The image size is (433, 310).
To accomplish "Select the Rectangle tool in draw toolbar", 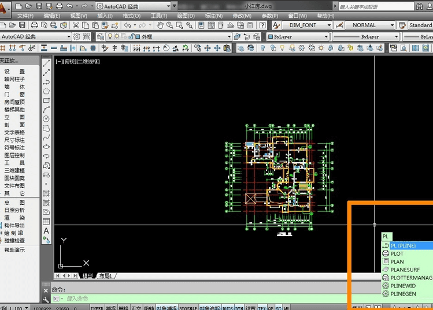I will 46,100.
